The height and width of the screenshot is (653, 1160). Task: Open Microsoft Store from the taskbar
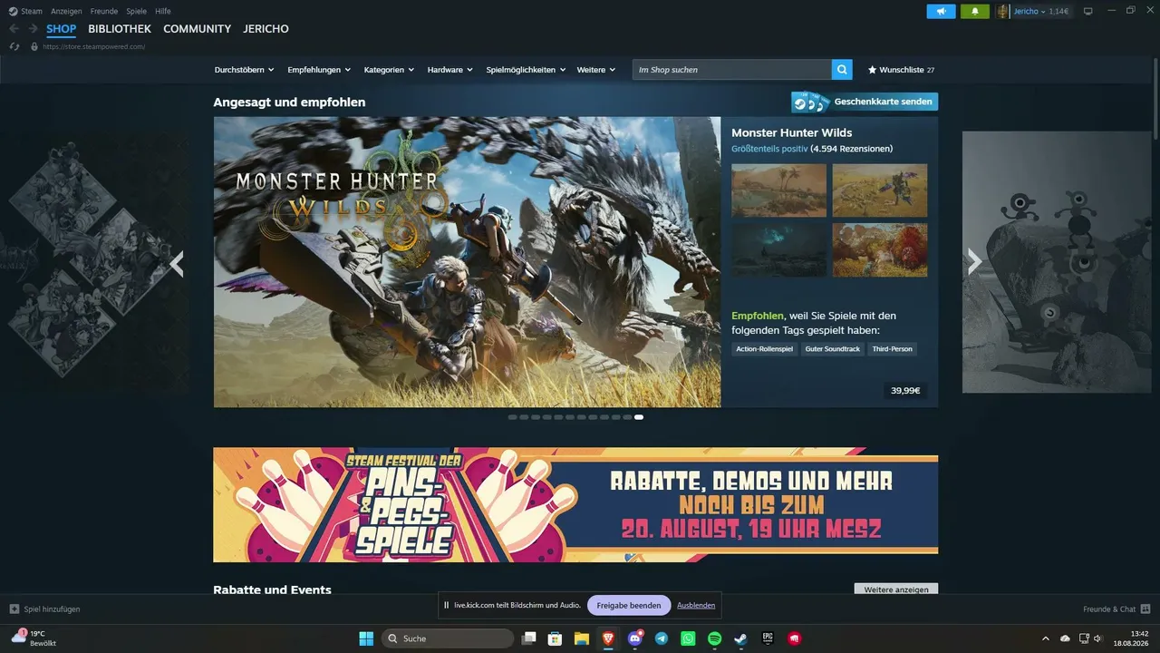click(x=555, y=638)
